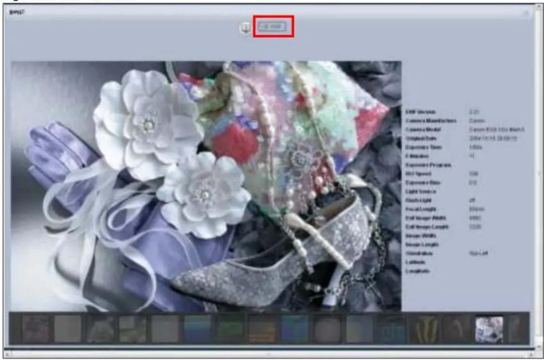The image size is (544, 360).
Task: Click the filmstrip scrollbar's right arrow
Action: pos(531,355)
